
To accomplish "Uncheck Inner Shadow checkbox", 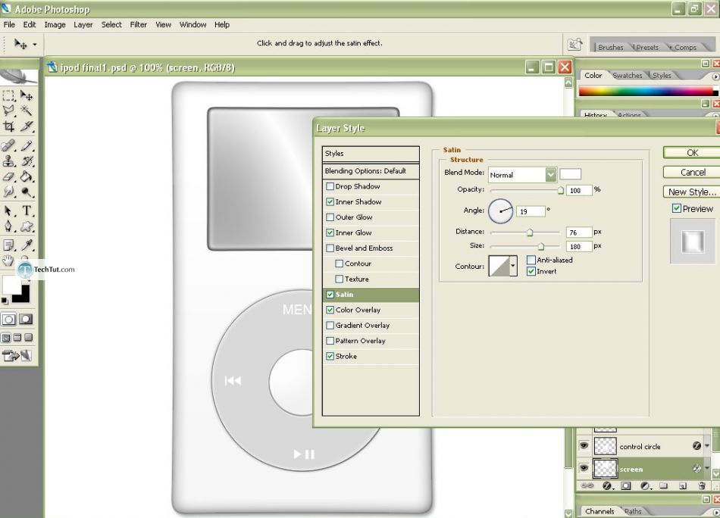I will click(x=330, y=202).
